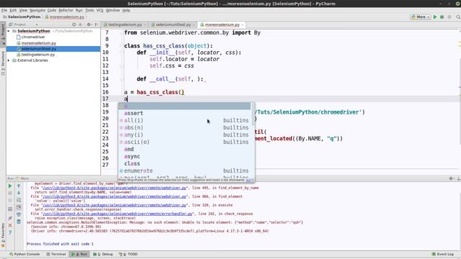Rerun program with Run panel green arrow
Viewport: 461px width, 259px height.
pos(9,186)
